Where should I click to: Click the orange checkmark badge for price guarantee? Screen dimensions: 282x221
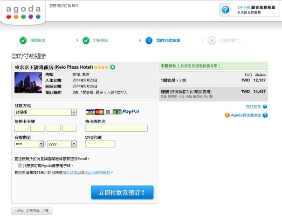(x=227, y=115)
